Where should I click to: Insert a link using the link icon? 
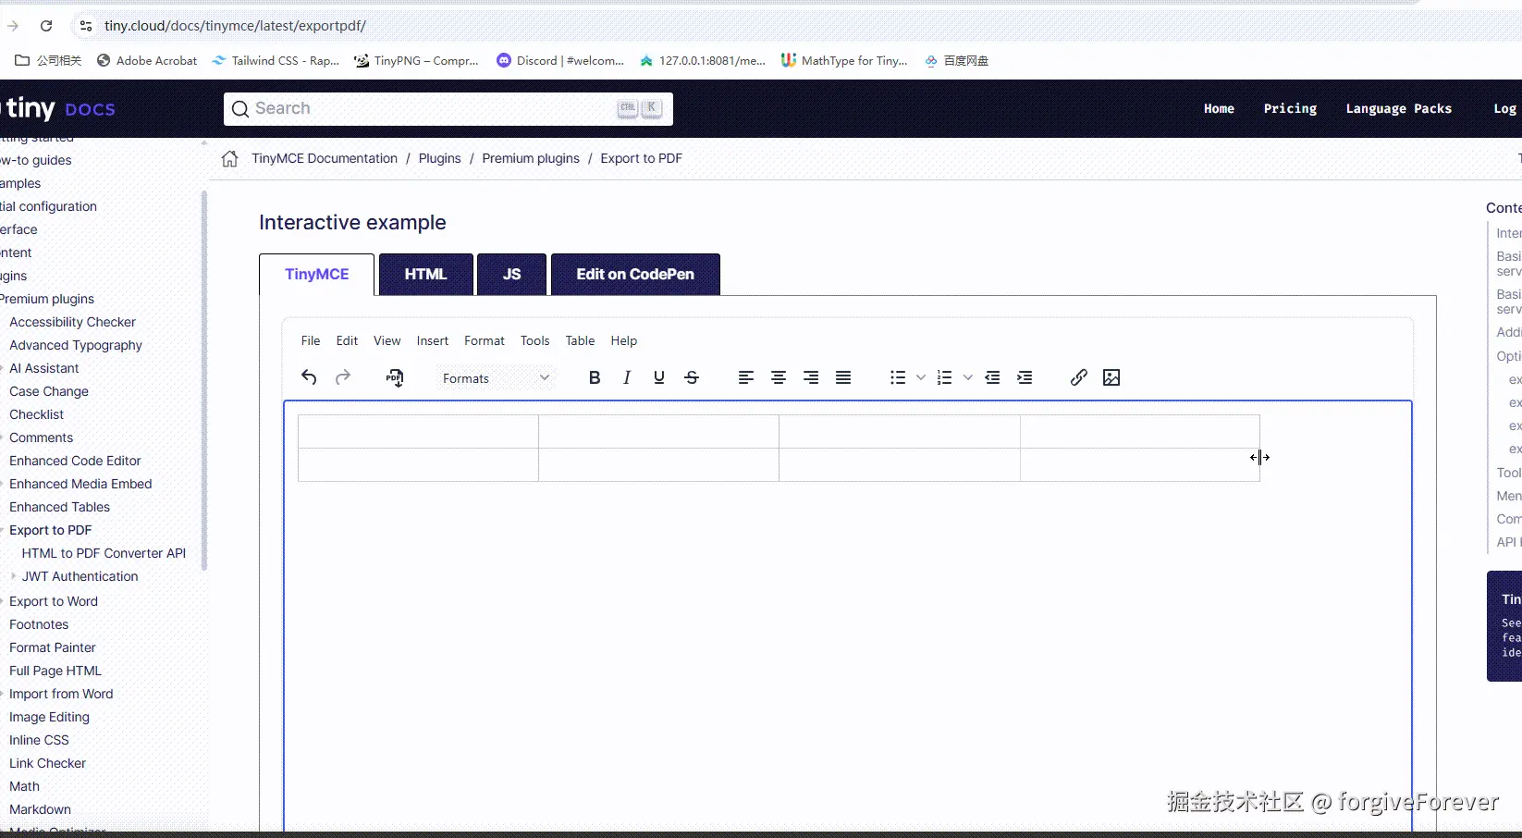pyautogui.click(x=1078, y=377)
